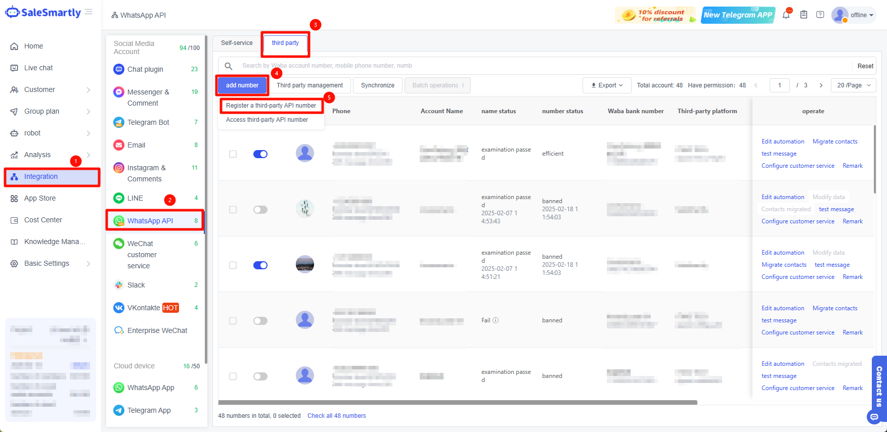Screen dimensions: 887x432
Task: Click the Synchronize button
Action: pyautogui.click(x=377, y=85)
